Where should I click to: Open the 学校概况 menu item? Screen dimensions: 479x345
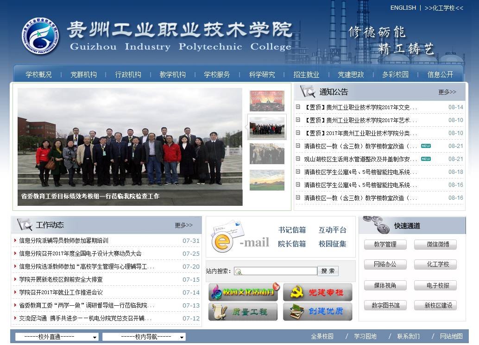pyautogui.click(x=39, y=74)
